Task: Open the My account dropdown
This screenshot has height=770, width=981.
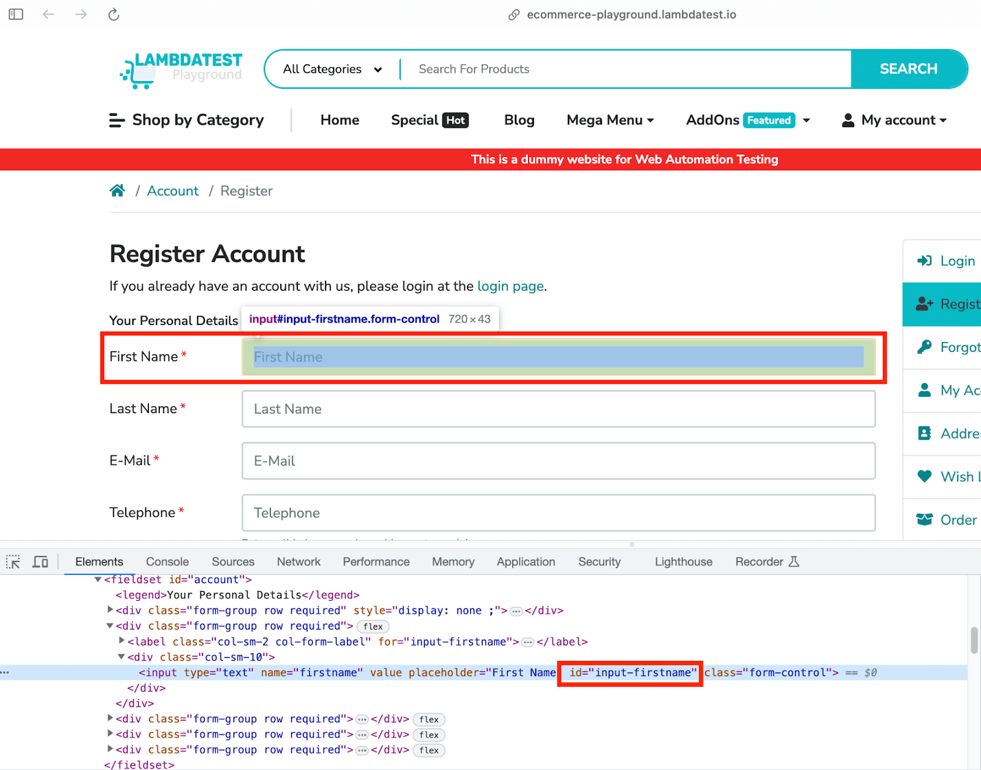Action: coord(895,120)
